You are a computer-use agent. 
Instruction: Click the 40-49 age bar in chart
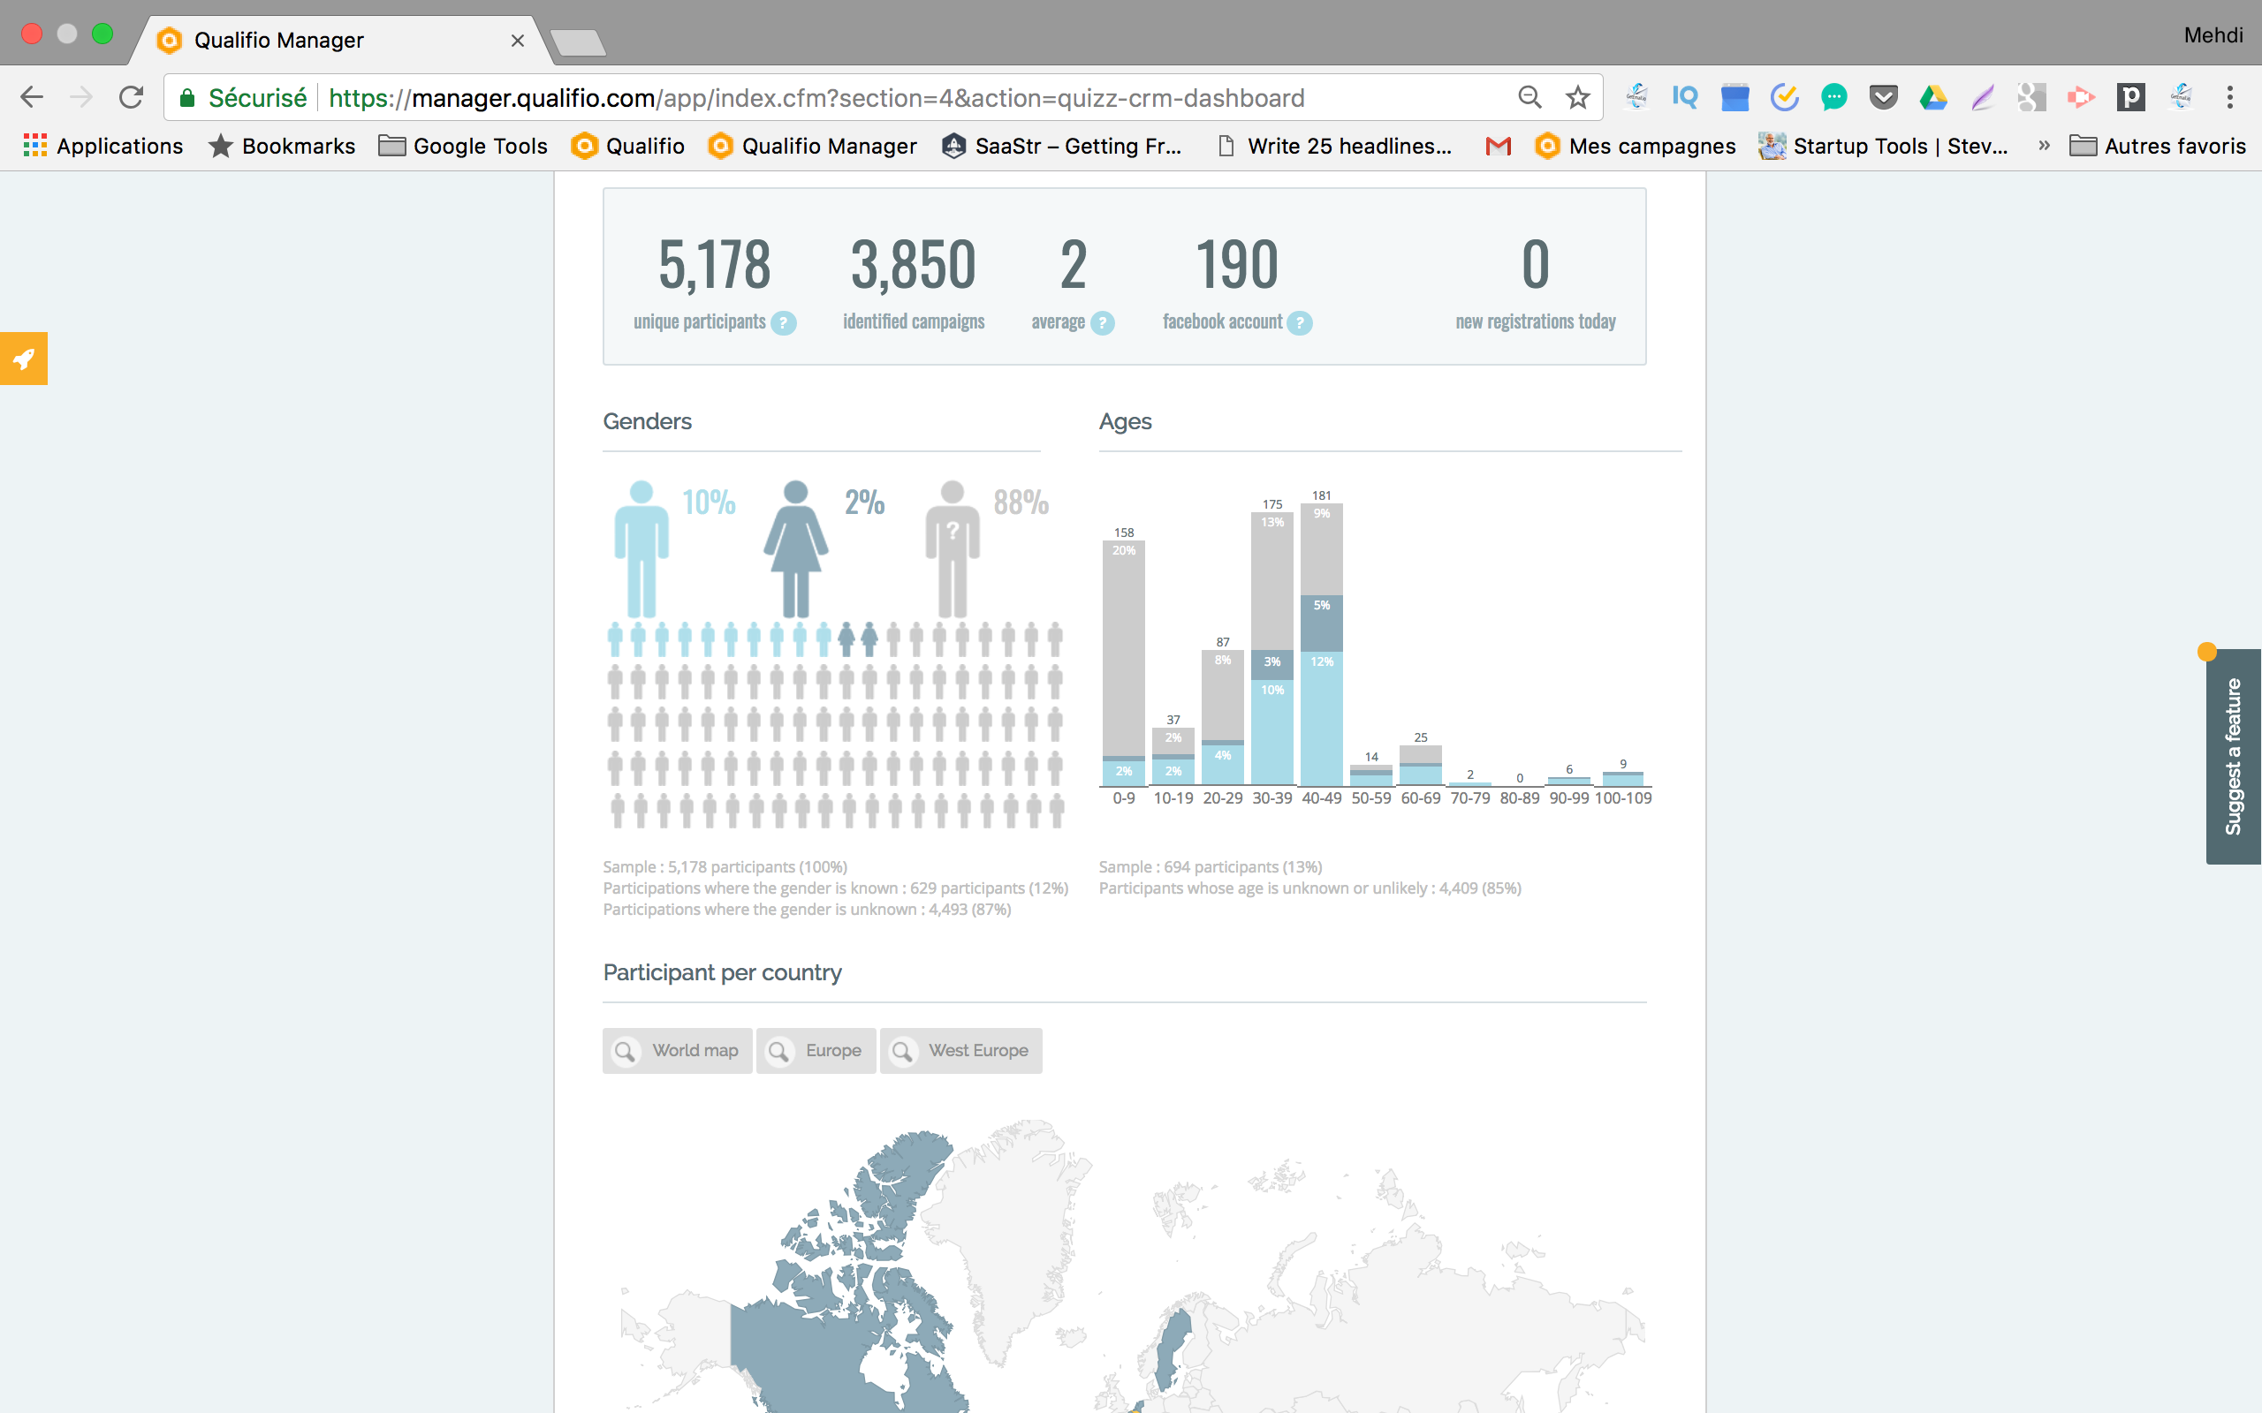(1321, 645)
